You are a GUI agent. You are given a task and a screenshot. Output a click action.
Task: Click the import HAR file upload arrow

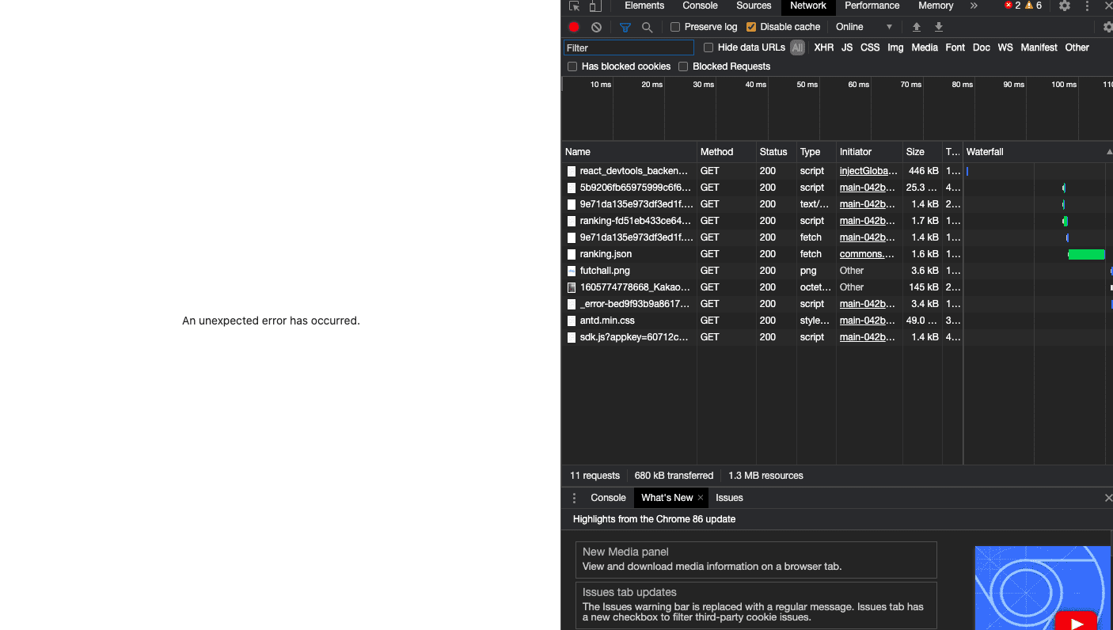917,27
